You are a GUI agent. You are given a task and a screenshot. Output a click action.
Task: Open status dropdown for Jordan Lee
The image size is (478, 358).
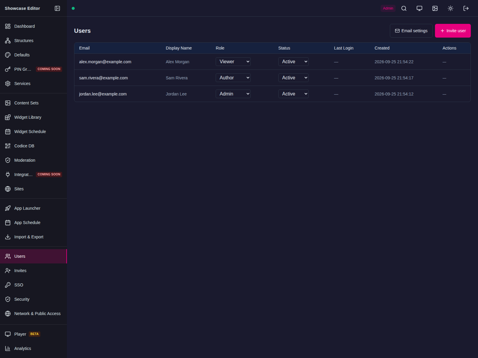point(293,94)
